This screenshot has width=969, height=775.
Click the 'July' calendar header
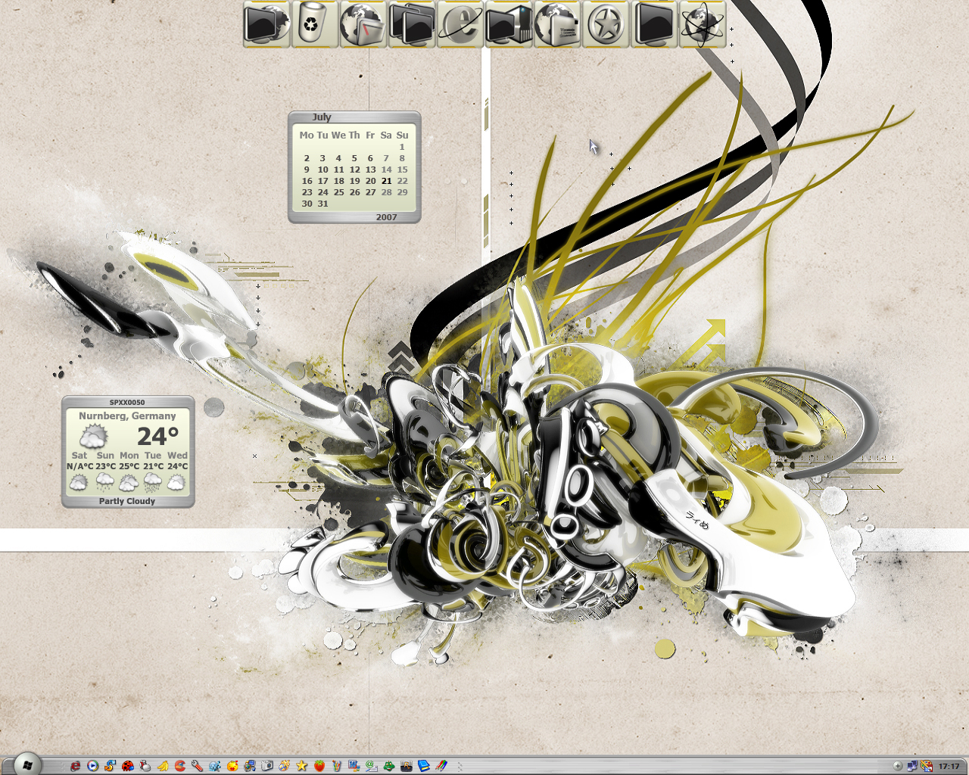tap(322, 117)
